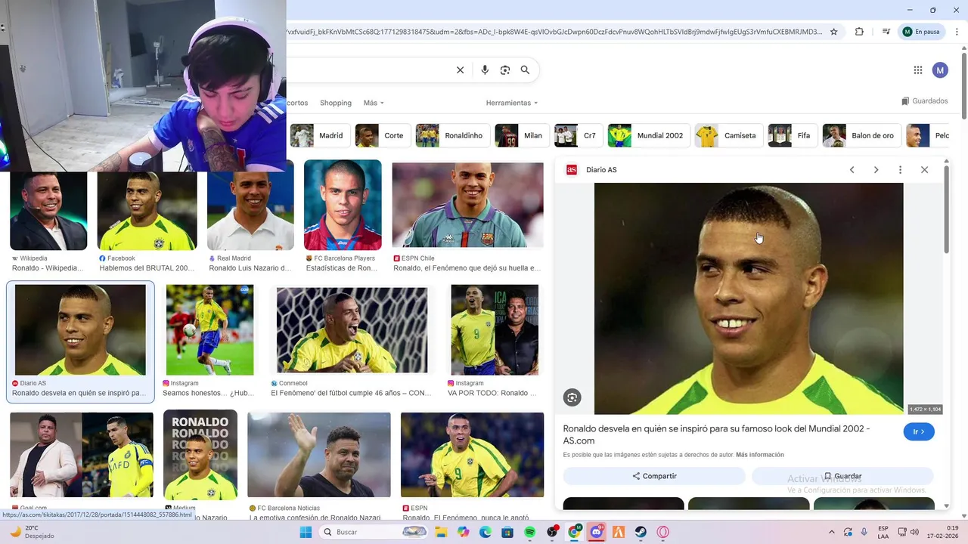Open Google Lens image search icon
Image resolution: width=968 pixels, height=544 pixels.
pos(505,70)
